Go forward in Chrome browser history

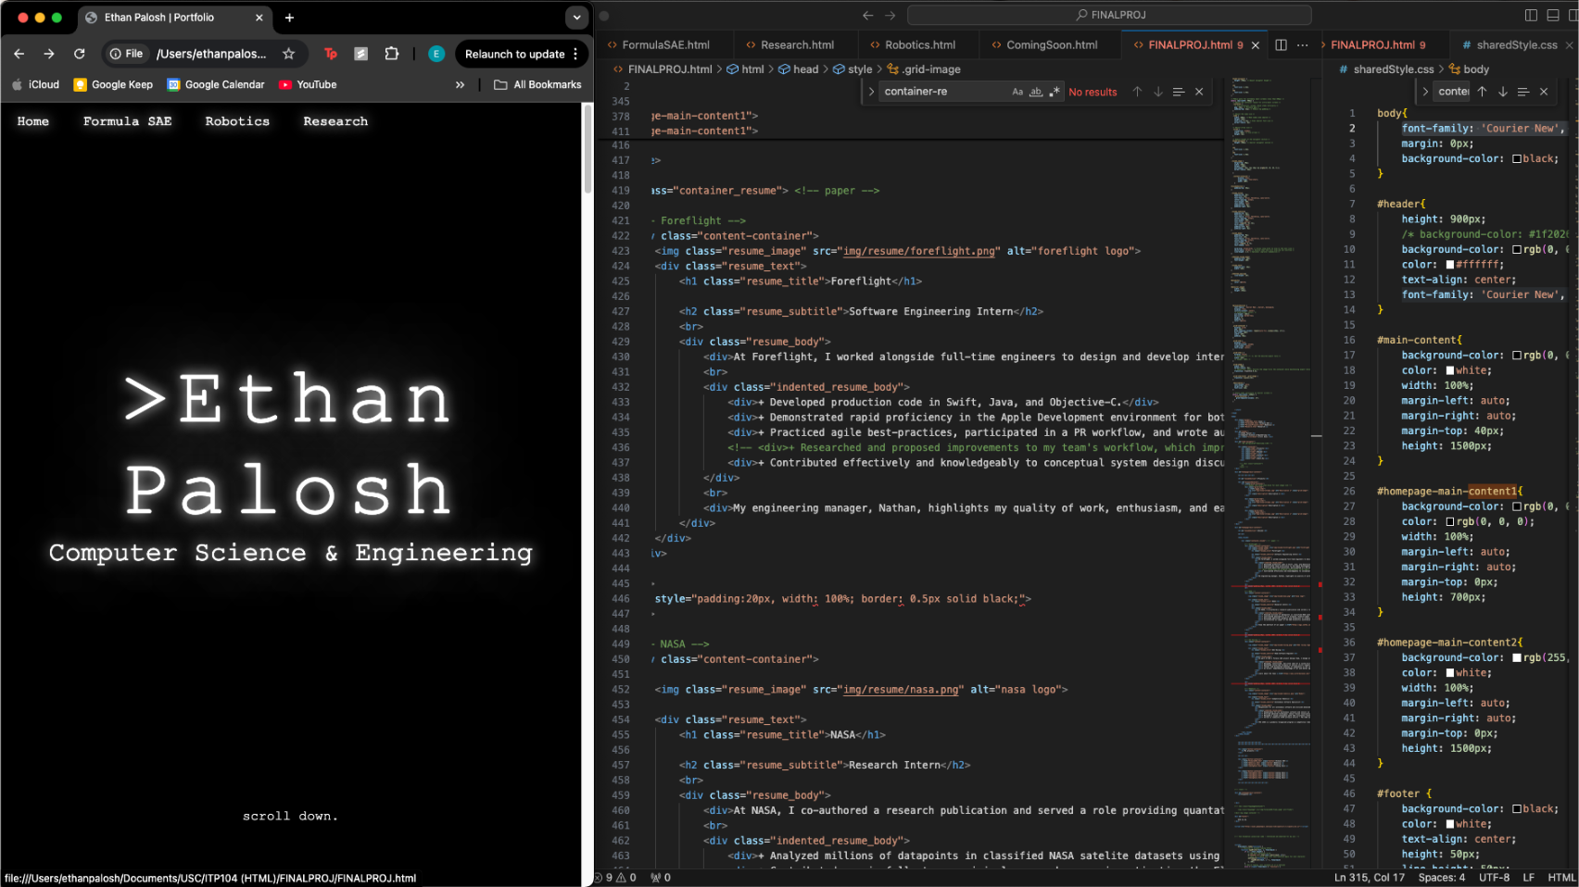click(49, 54)
